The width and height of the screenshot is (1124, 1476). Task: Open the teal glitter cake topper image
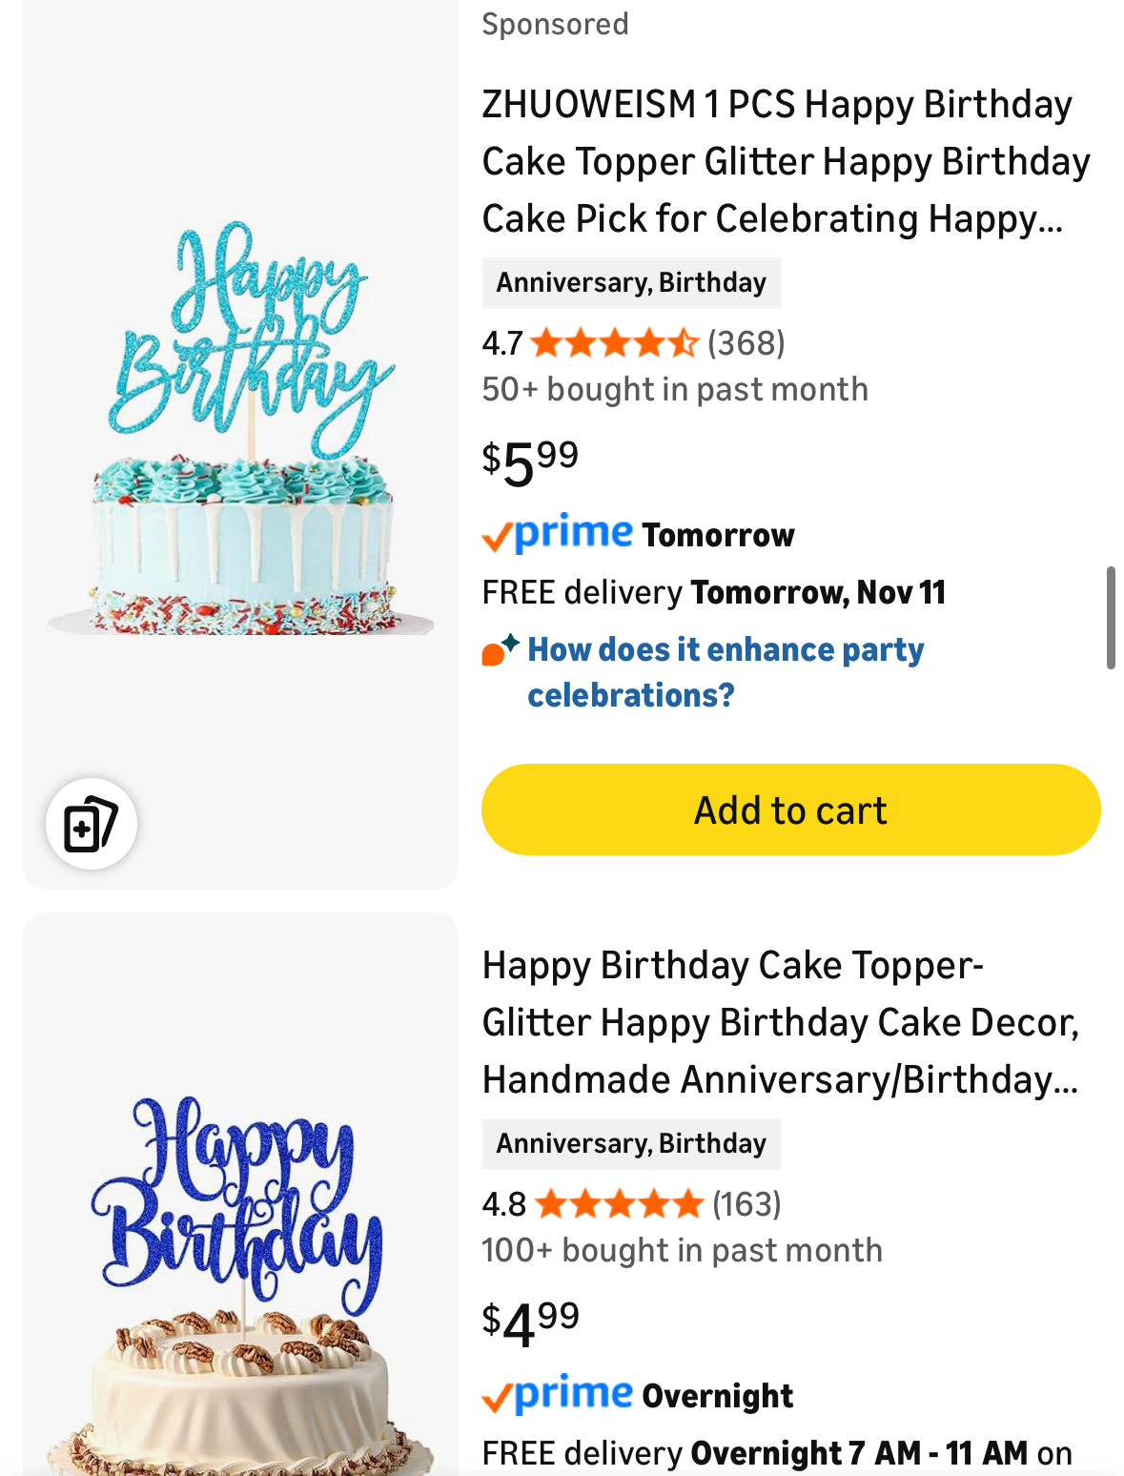pyautogui.click(x=241, y=429)
